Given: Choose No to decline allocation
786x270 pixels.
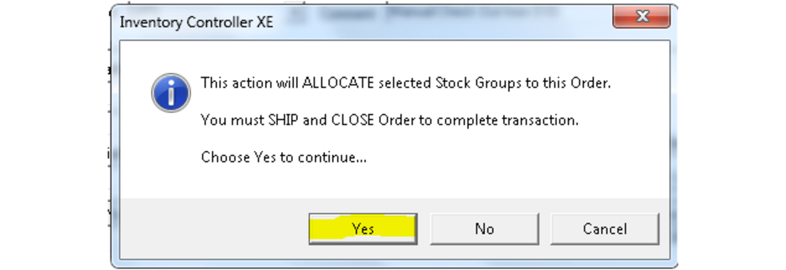Looking at the screenshot, I should (484, 229).
